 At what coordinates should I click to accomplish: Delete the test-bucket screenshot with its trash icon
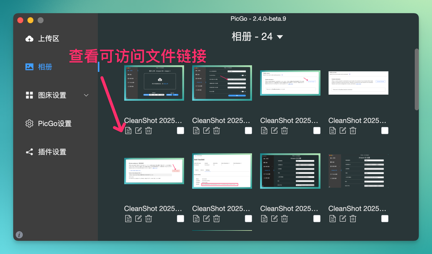tap(217, 219)
